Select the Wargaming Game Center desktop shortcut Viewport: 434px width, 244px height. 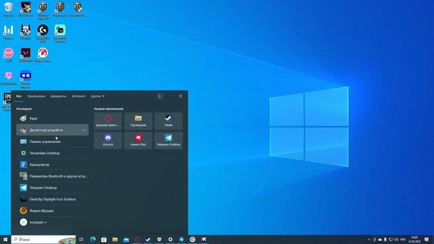click(43, 55)
